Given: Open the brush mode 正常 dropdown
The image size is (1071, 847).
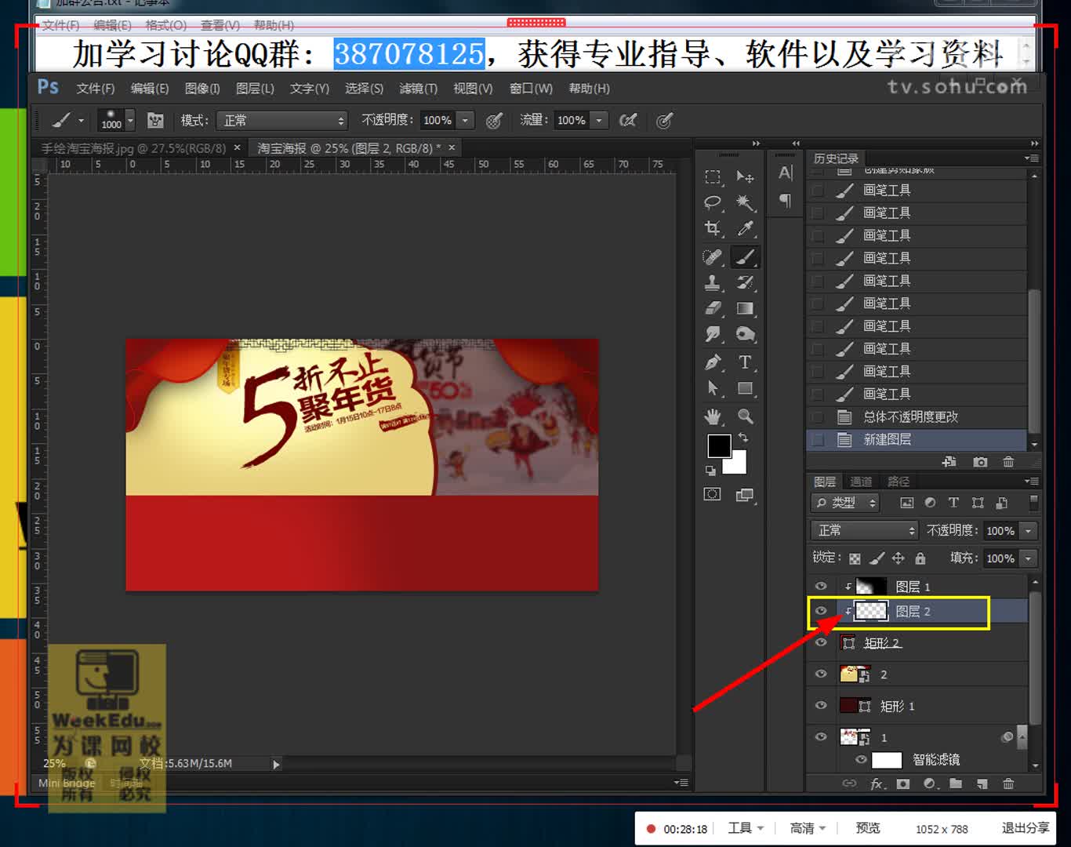Looking at the screenshot, I should [x=282, y=121].
